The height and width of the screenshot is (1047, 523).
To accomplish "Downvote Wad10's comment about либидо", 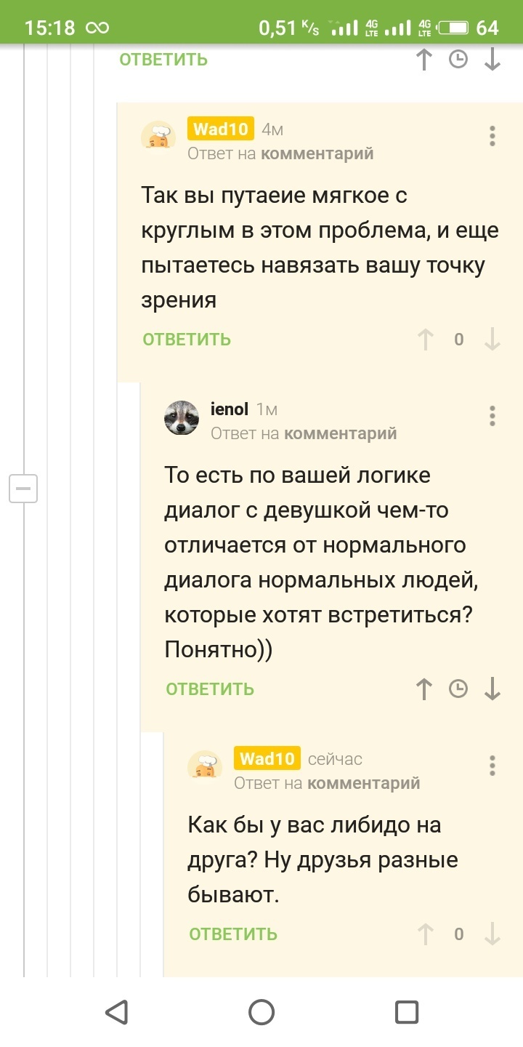I will click(x=492, y=934).
